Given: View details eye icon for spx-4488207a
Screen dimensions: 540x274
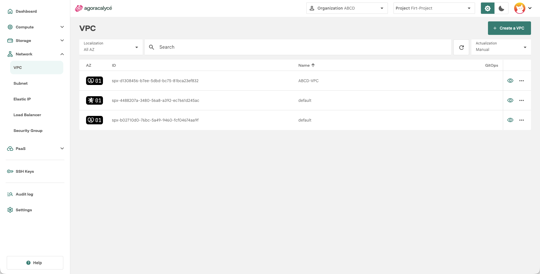Looking at the screenshot, I should pos(510,100).
